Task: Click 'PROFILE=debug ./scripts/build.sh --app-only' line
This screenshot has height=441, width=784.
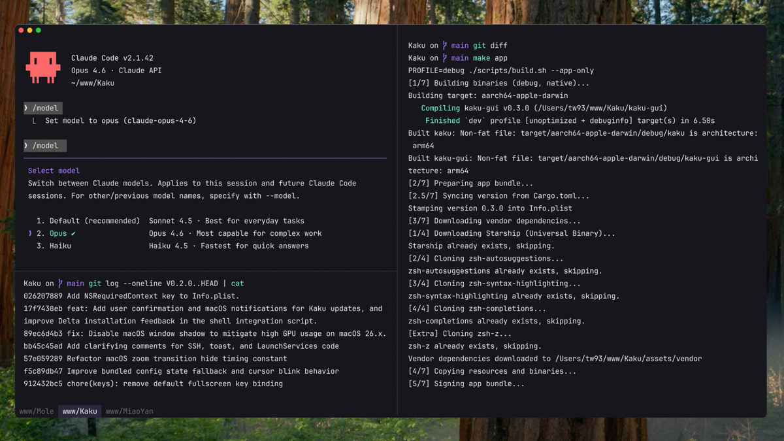Action: pyautogui.click(x=501, y=71)
